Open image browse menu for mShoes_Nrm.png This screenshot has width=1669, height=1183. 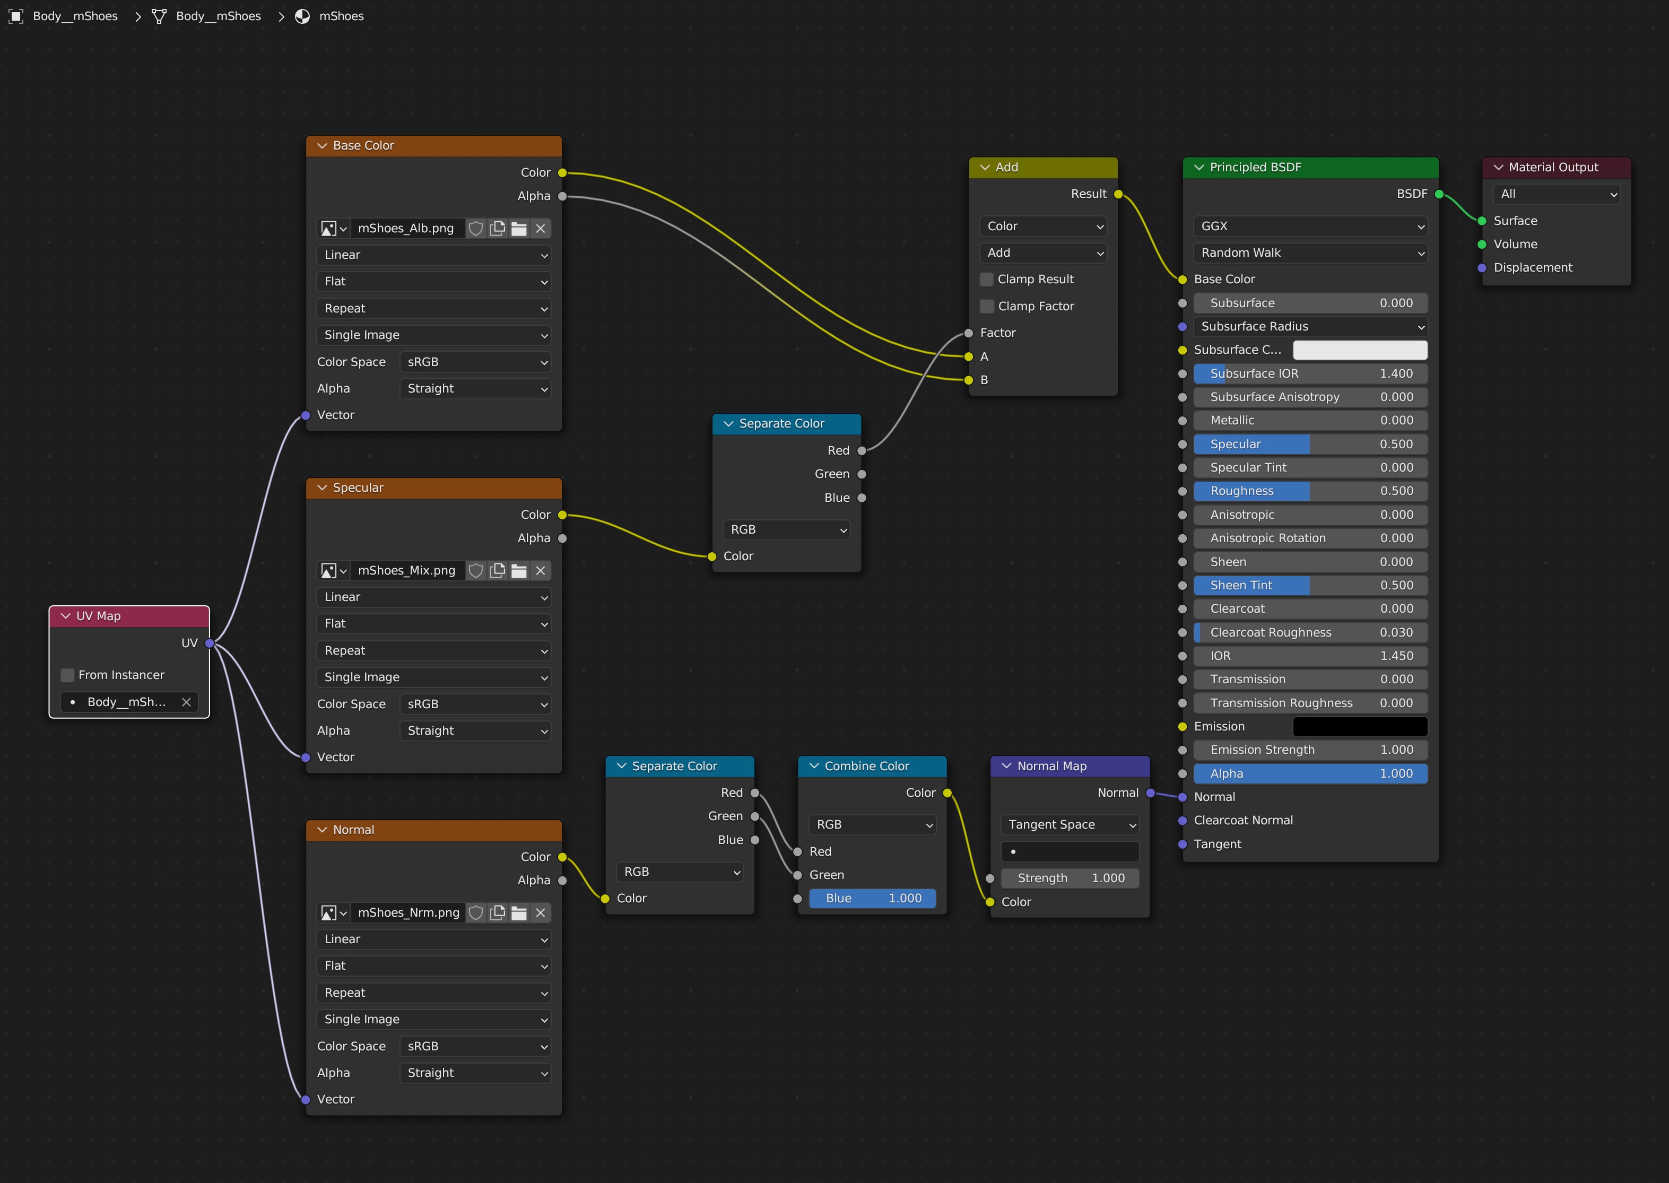pos(334,913)
